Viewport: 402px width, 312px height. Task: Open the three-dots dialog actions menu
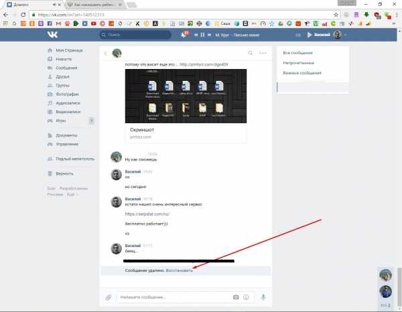[263, 52]
